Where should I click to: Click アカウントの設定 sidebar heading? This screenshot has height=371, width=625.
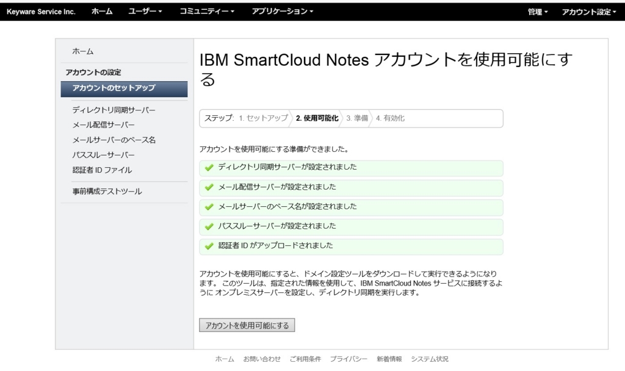point(93,73)
